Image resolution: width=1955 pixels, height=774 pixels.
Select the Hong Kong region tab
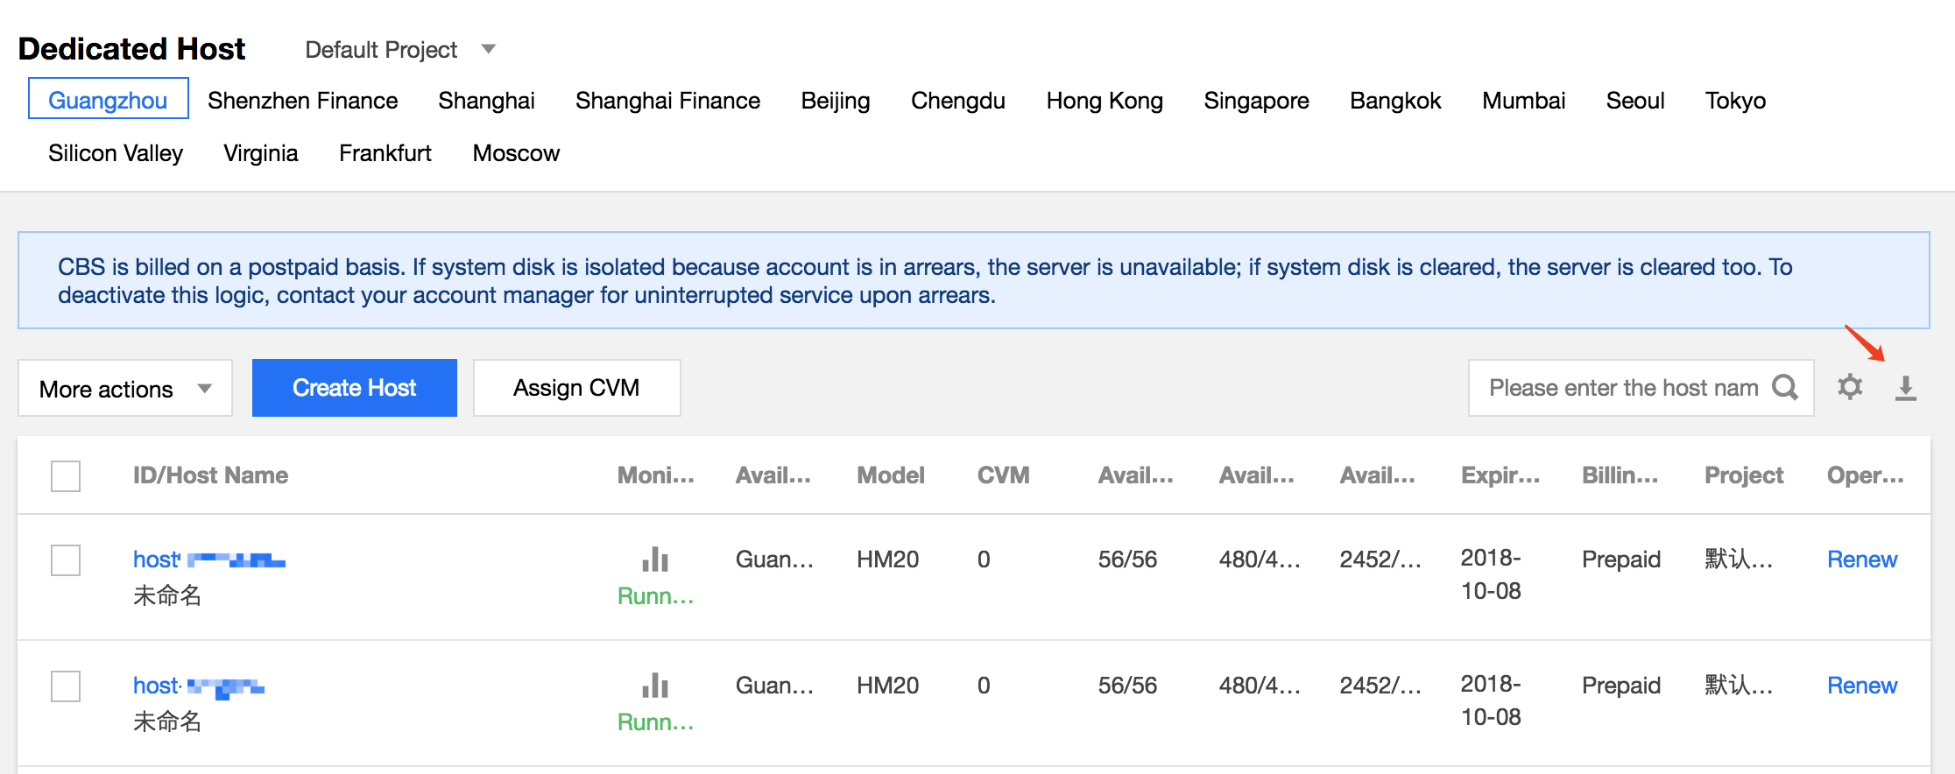click(x=1104, y=101)
